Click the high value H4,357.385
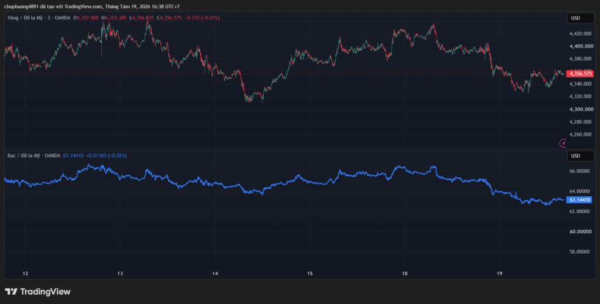The height and width of the screenshot is (304, 600). (x=114, y=18)
